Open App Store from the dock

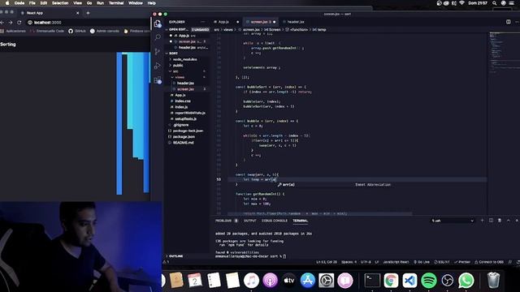click(307, 281)
